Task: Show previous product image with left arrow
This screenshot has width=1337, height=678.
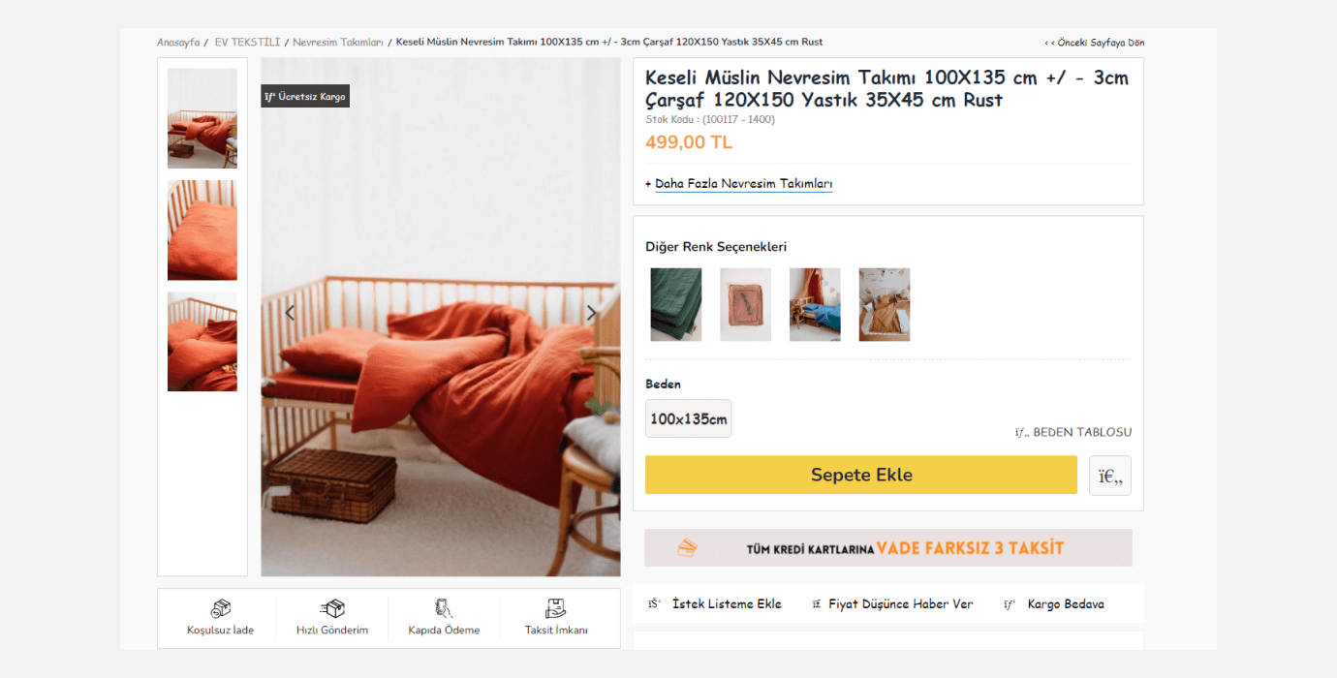Action: tap(290, 313)
